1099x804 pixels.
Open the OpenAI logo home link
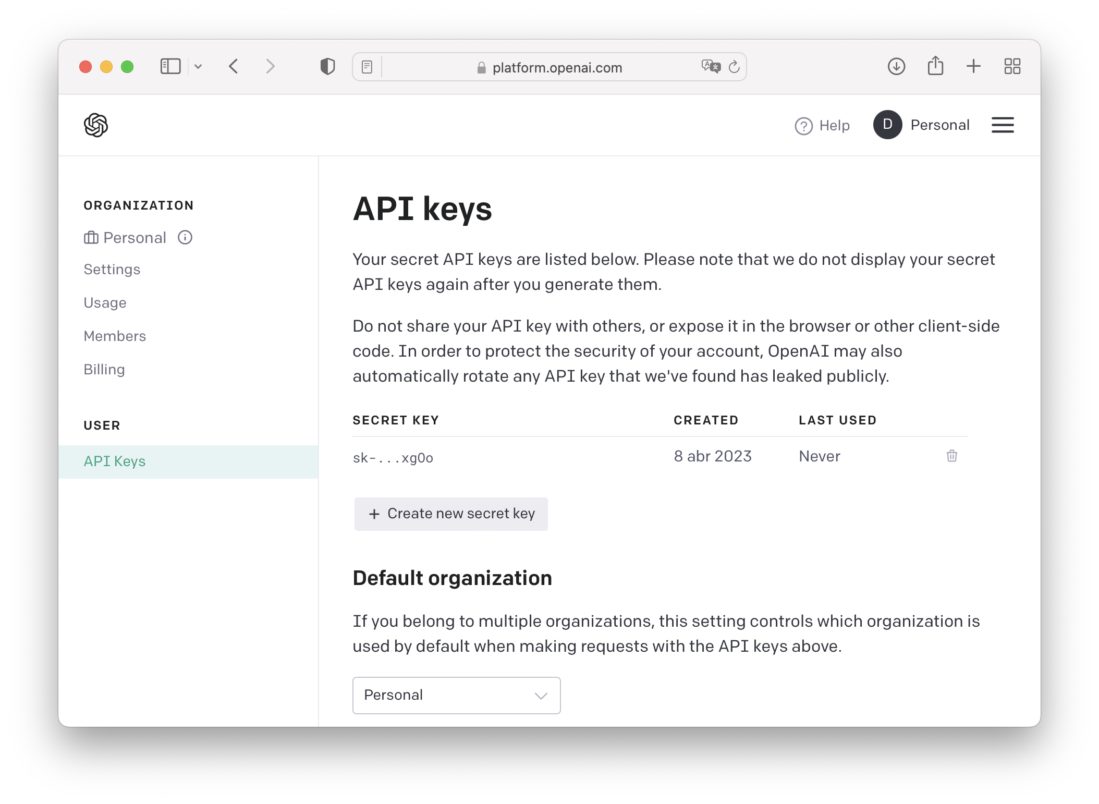point(96,125)
